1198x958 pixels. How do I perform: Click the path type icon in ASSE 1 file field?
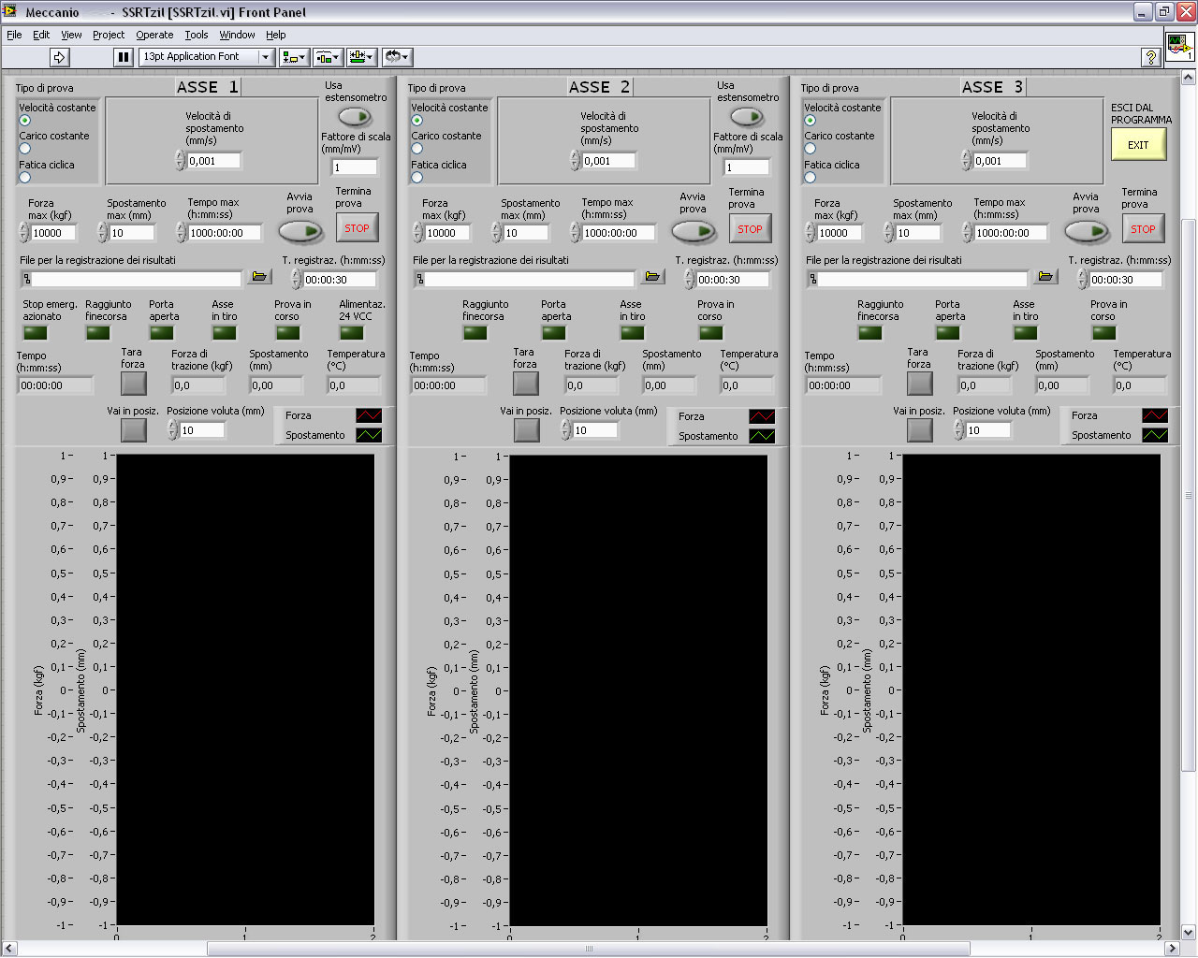point(26,279)
